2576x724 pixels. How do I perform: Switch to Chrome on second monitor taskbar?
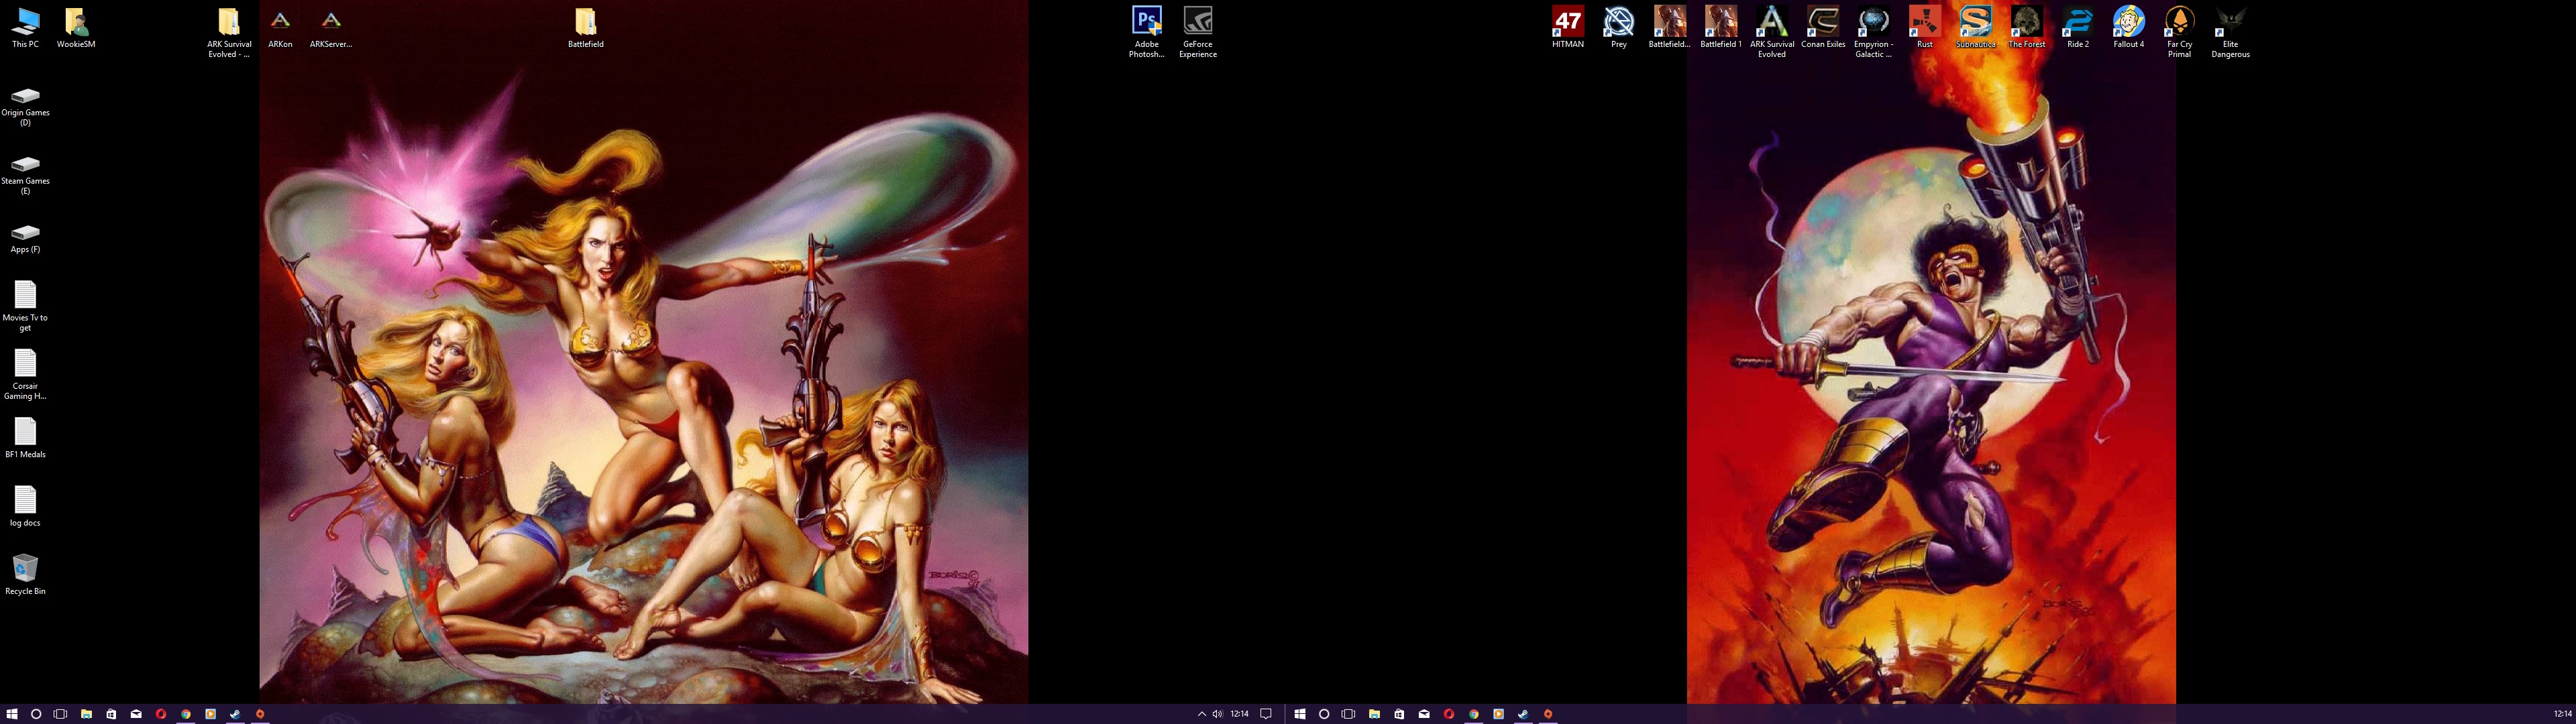[x=1474, y=714]
